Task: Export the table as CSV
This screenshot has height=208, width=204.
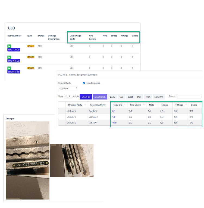Action: [x=121, y=97]
